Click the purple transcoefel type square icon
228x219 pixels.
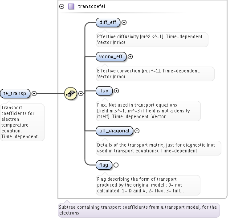point(71,7)
